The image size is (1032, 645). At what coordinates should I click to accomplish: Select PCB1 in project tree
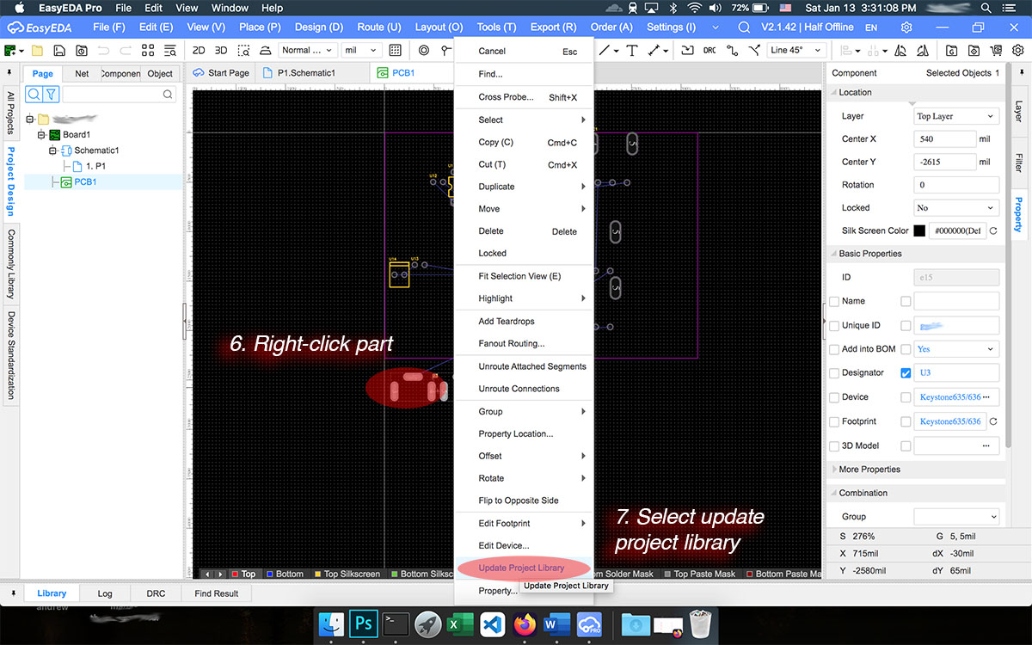85,181
